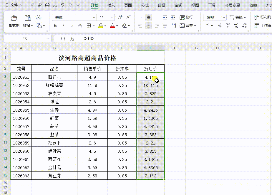The image size is (272, 195).
Task: Toggle 换行 text wrapping
Action: coord(186,17)
